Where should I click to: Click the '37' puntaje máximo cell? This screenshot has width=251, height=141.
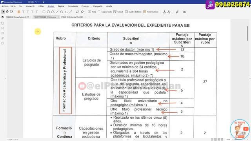coord(205,82)
